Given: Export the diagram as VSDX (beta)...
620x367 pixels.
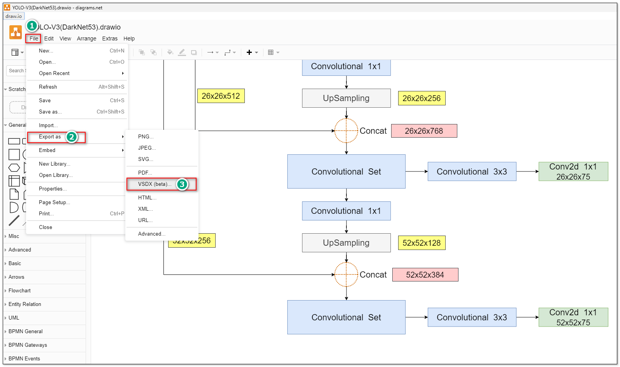Looking at the screenshot, I should (x=162, y=184).
